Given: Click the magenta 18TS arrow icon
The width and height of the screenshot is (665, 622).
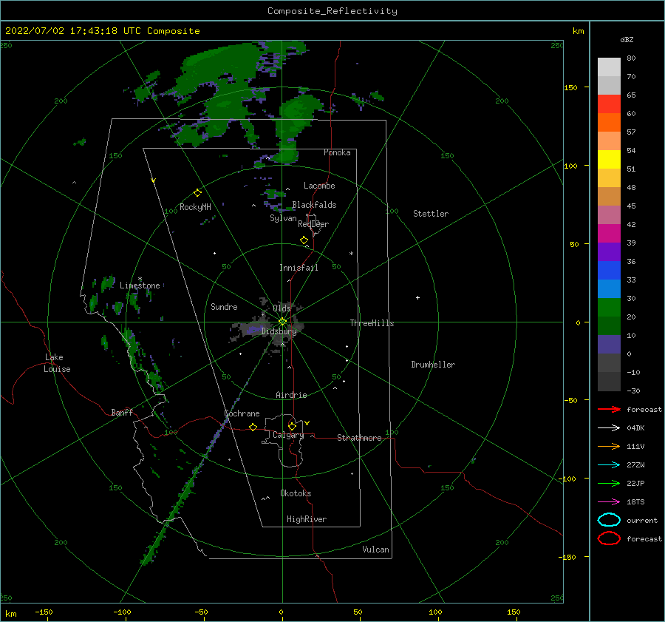Looking at the screenshot, I should (x=609, y=502).
